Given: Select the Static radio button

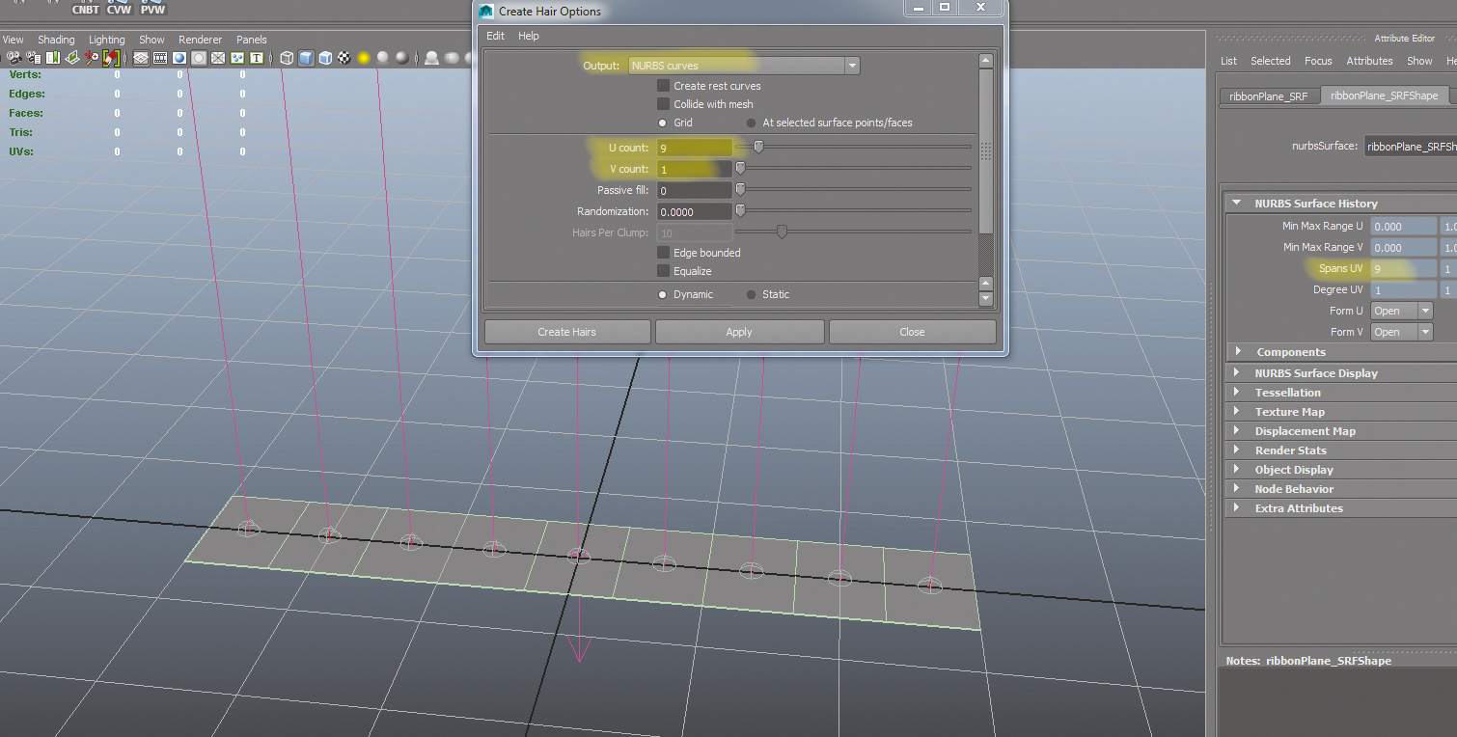Looking at the screenshot, I should 751,294.
